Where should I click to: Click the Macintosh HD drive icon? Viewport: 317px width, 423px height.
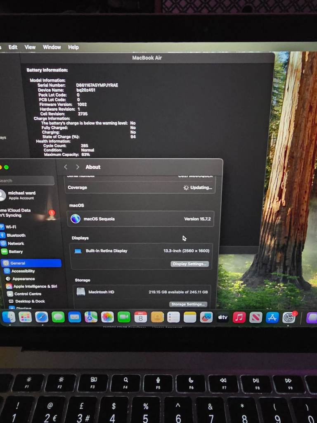point(80,292)
